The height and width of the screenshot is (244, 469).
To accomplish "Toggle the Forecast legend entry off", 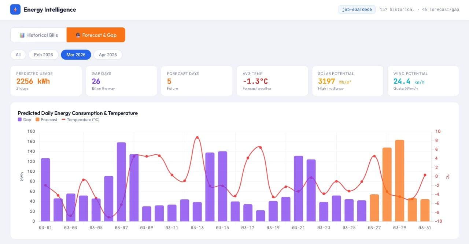I will [x=47, y=119].
